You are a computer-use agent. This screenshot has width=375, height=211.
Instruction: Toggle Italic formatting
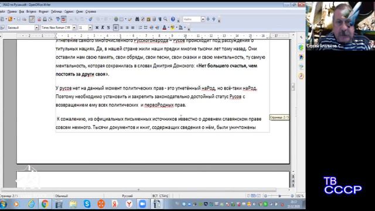103,28
